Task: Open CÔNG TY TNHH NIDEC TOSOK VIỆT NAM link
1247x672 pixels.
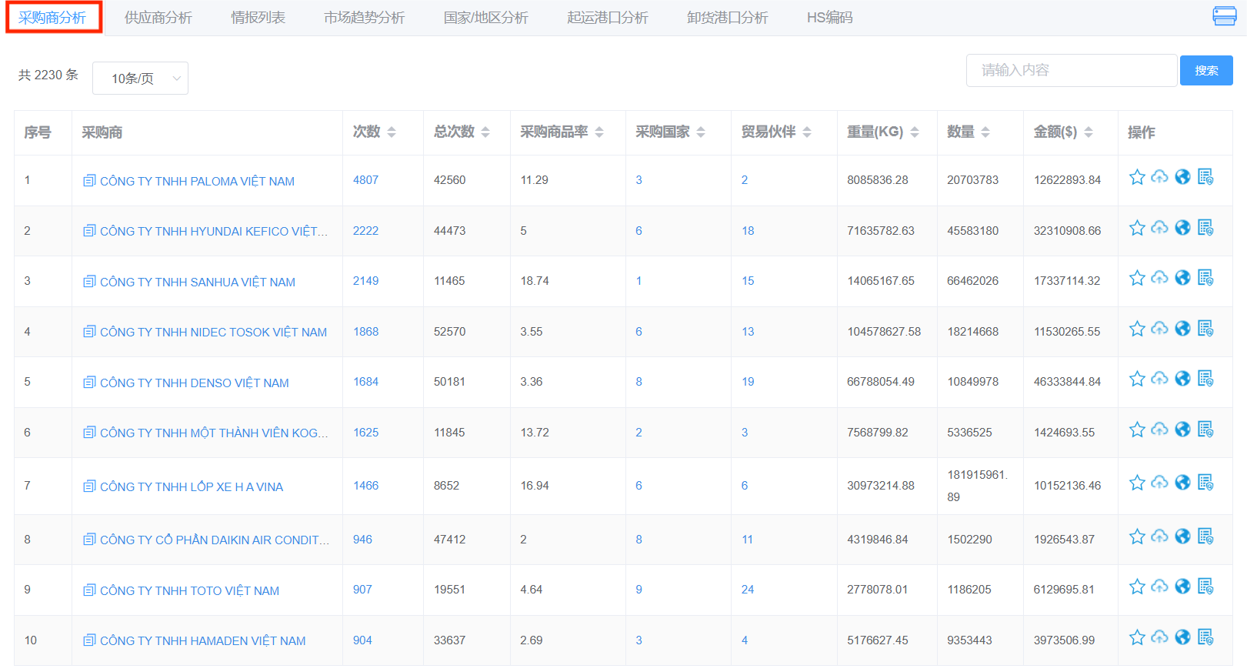Action: (x=213, y=332)
